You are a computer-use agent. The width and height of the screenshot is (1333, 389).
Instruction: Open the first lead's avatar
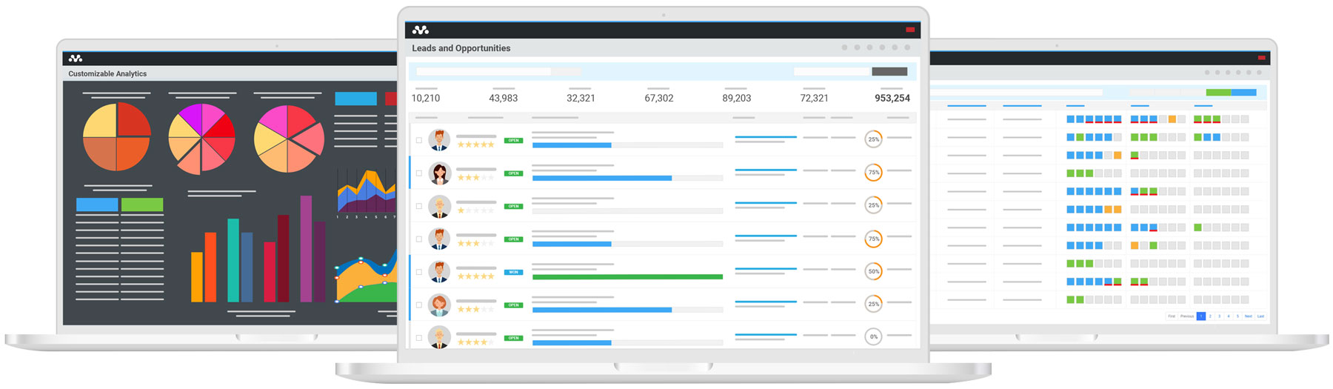pos(439,140)
